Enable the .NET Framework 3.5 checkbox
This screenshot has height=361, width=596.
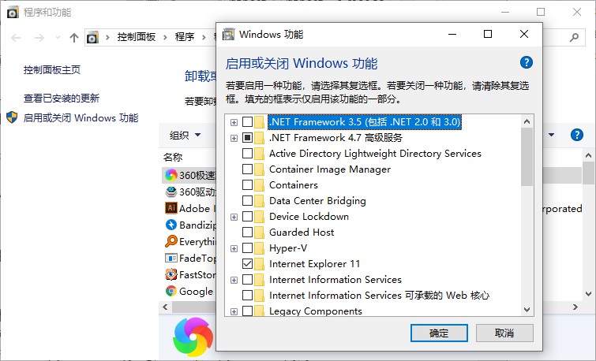pos(248,122)
